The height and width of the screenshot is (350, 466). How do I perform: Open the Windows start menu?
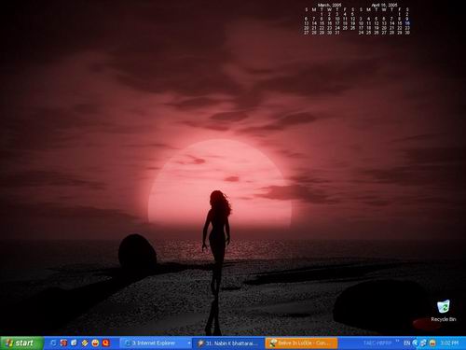point(21,343)
